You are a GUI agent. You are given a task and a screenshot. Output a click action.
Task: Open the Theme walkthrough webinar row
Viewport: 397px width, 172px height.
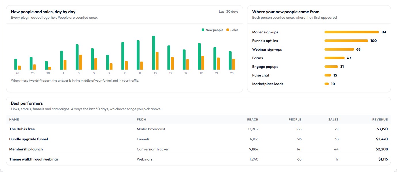(199, 159)
